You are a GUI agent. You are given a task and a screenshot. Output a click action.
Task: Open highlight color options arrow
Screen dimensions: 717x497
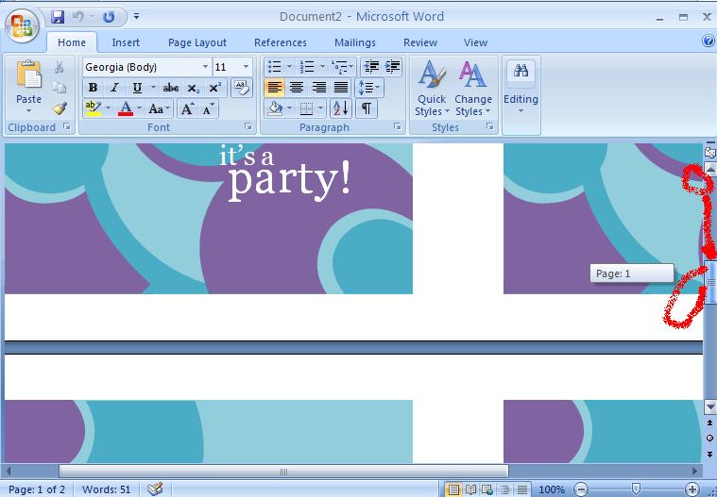coord(109,108)
